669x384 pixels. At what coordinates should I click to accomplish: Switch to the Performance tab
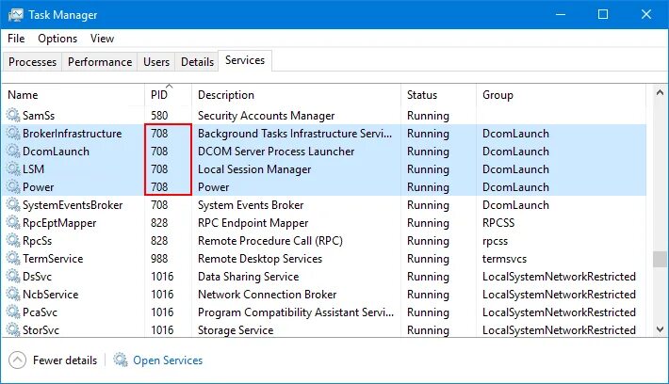coord(100,62)
